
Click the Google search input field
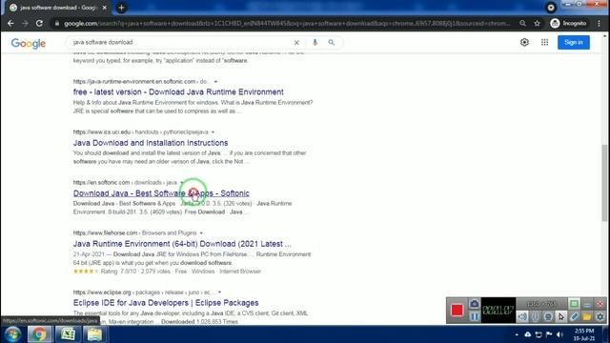(x=181, y=42)
